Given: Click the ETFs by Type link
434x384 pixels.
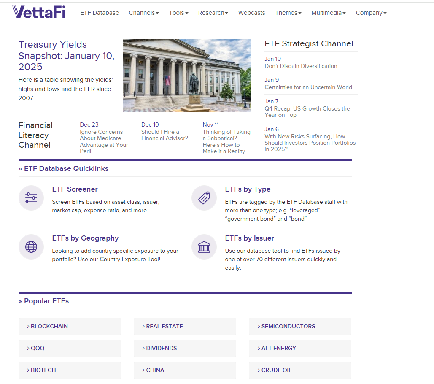Looking at the screenshot, I should (x=248, y=189).
